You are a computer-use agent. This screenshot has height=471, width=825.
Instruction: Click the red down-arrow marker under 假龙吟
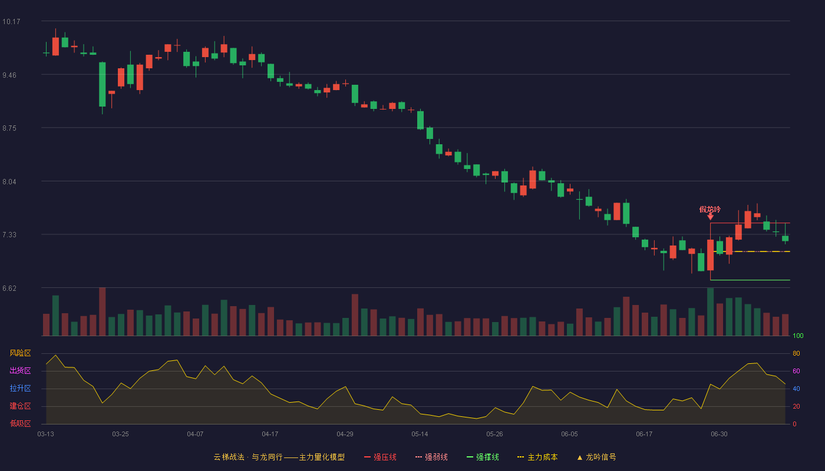click(710, 217)
